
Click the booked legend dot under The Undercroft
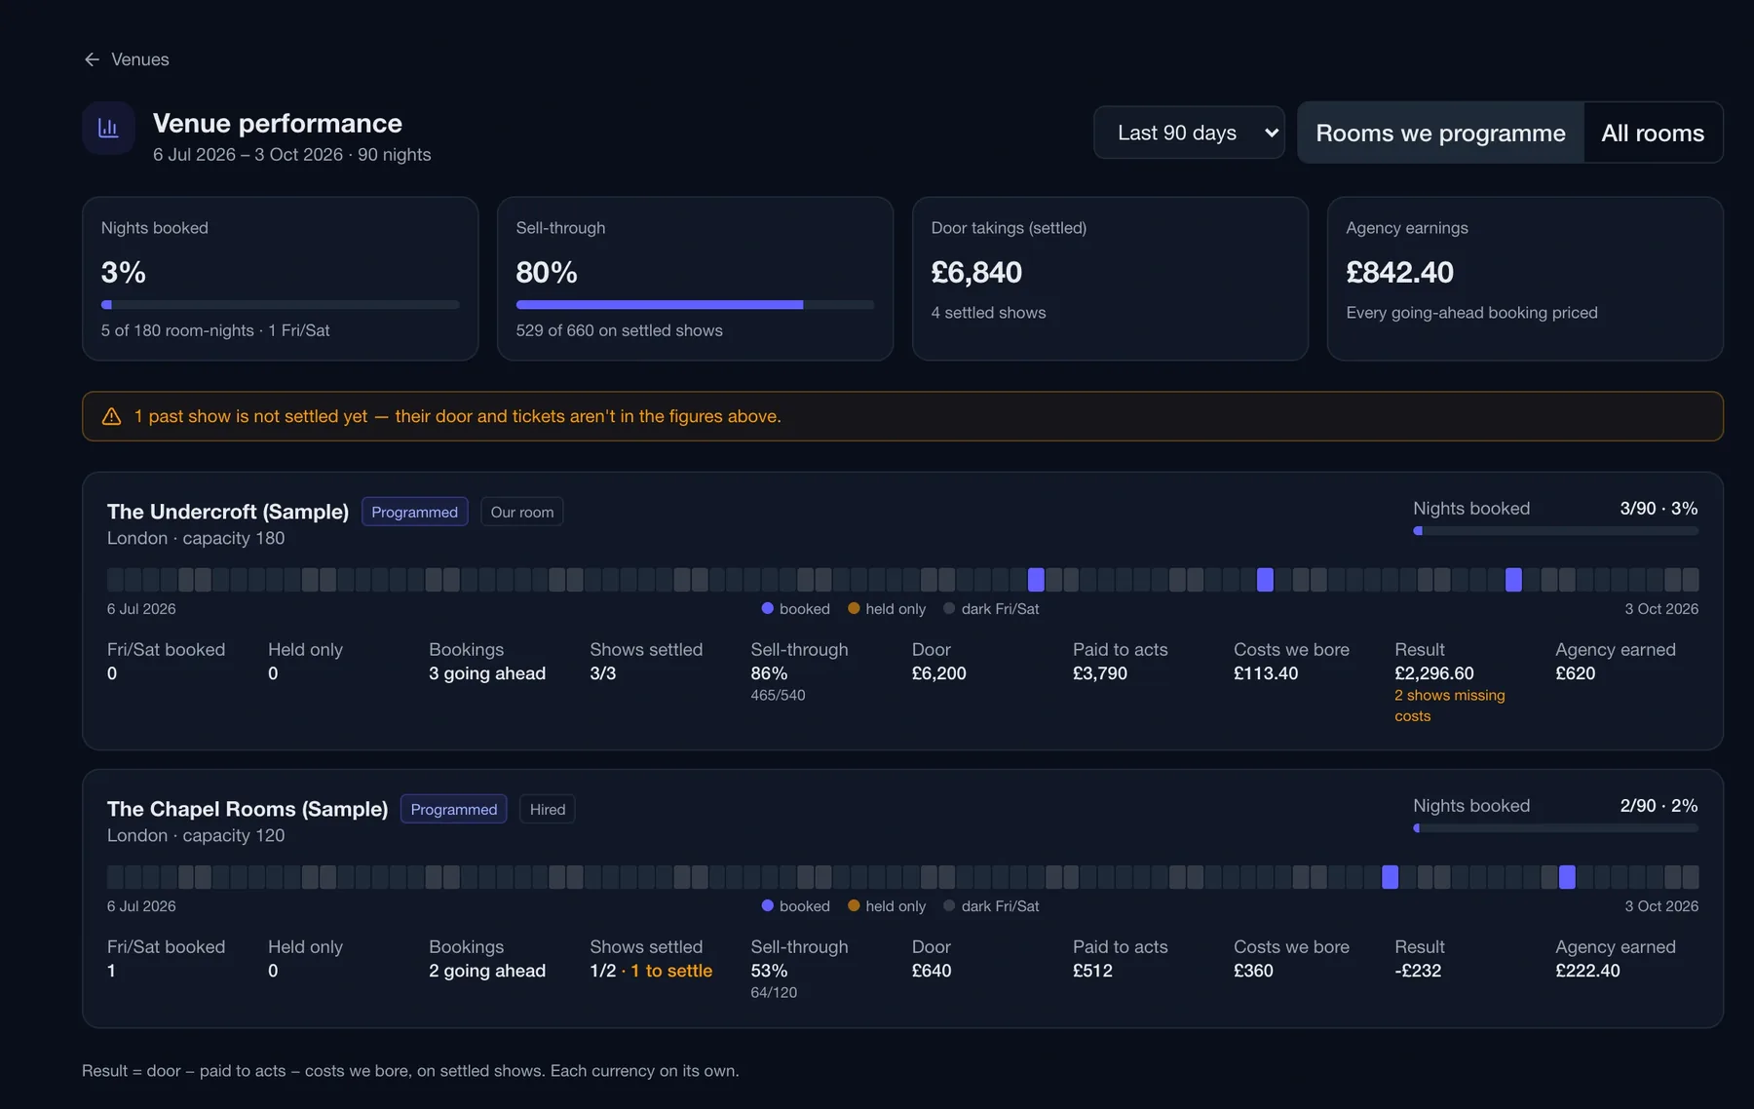(x=768, y=608)
